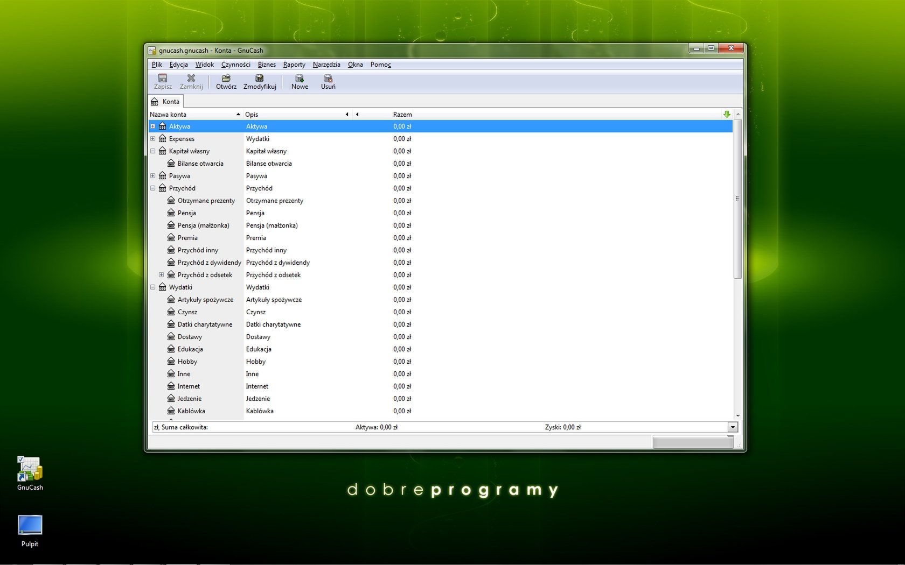Click the Usuń delete account icon

coord(328,78)
